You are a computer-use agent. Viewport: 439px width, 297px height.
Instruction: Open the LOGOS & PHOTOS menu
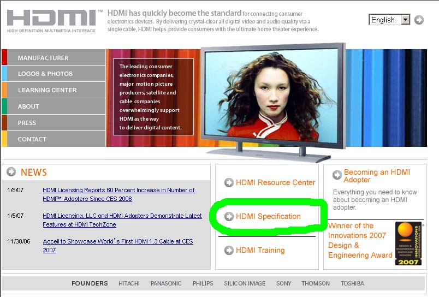(x=54, y=74)
